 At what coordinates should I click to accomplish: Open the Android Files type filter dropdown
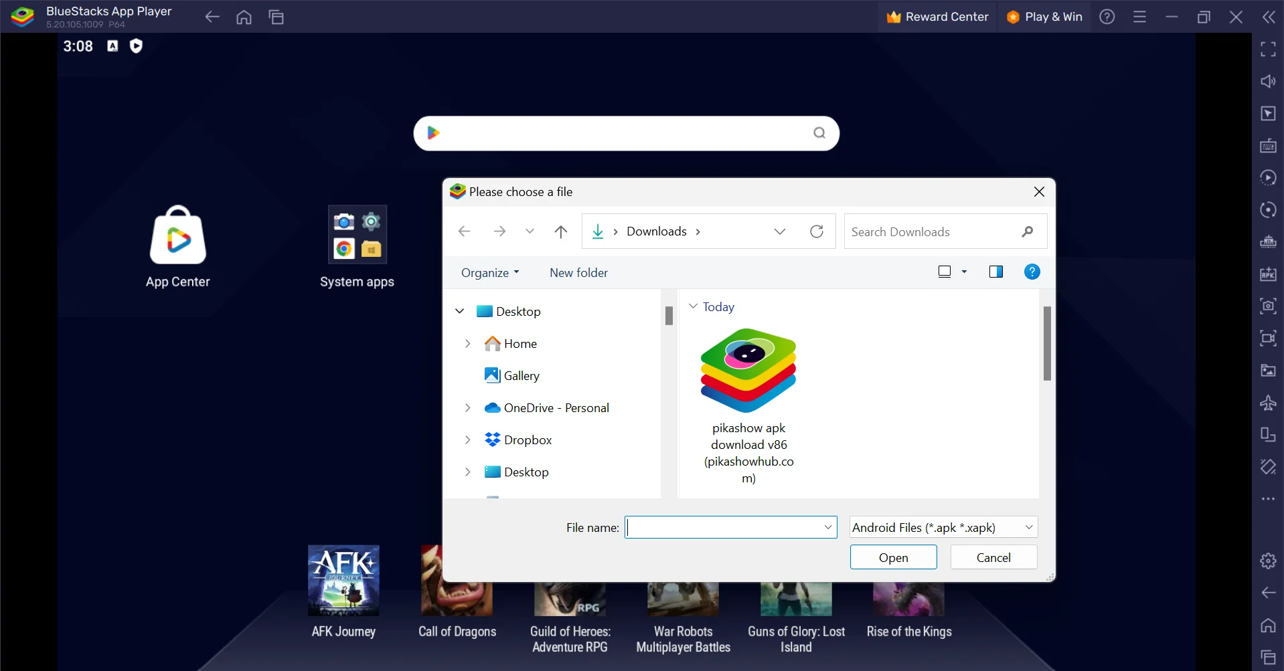(943, 527)
